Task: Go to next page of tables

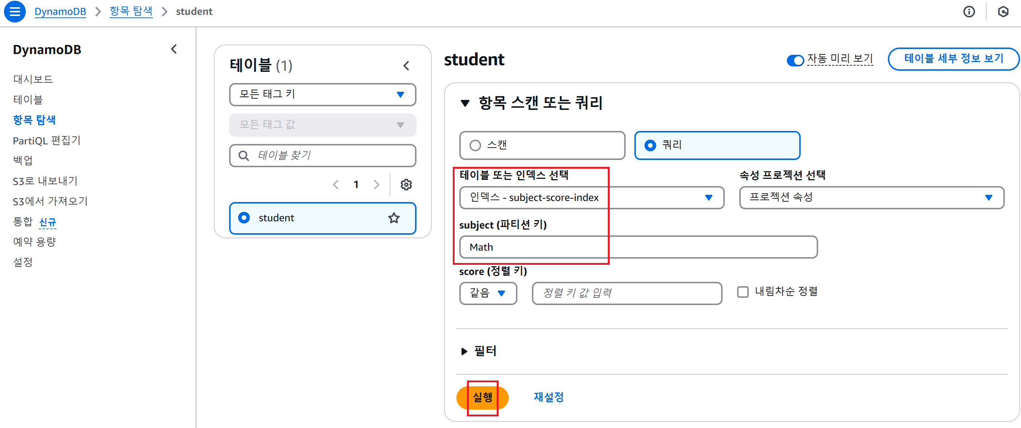Action: pyautogui.click(x=377, y=185)
